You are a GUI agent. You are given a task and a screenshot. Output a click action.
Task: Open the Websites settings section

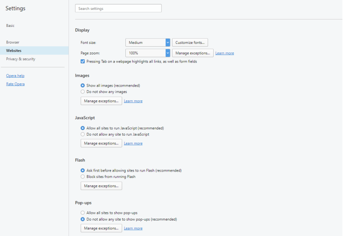(x=34, y=51)
